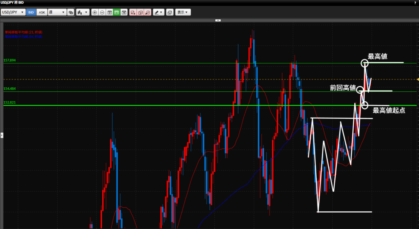Click the collapse arrow on left edge
This screenshot has height=229, width=419.
point(2,135)
